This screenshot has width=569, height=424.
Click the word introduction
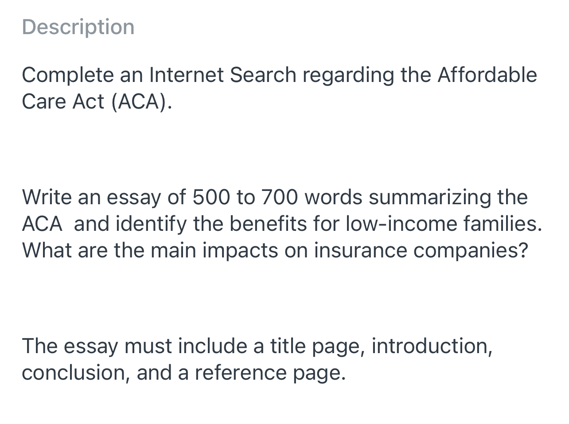[432, 346]
